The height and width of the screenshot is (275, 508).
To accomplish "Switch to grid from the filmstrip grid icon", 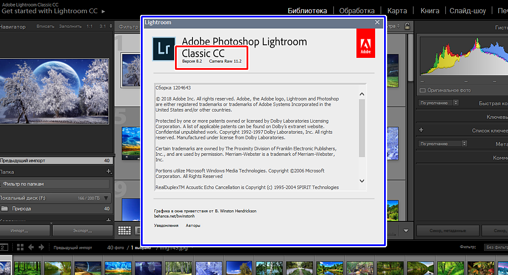I will point(20,247).
